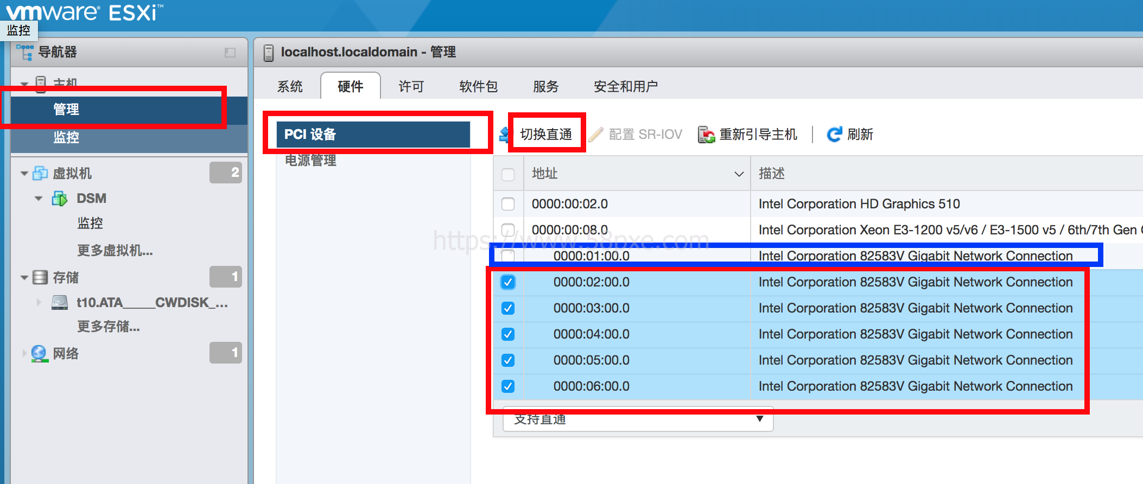
Task: Collapse the Virtual Machines (虚拟机) tree arrow
Action: tap(24, 174)
